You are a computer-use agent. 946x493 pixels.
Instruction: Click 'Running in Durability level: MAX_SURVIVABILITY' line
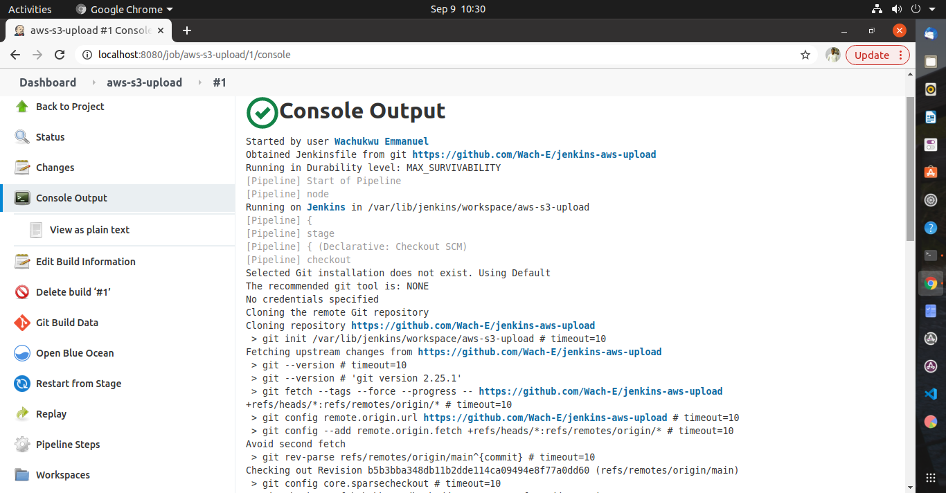coord(373,168)
